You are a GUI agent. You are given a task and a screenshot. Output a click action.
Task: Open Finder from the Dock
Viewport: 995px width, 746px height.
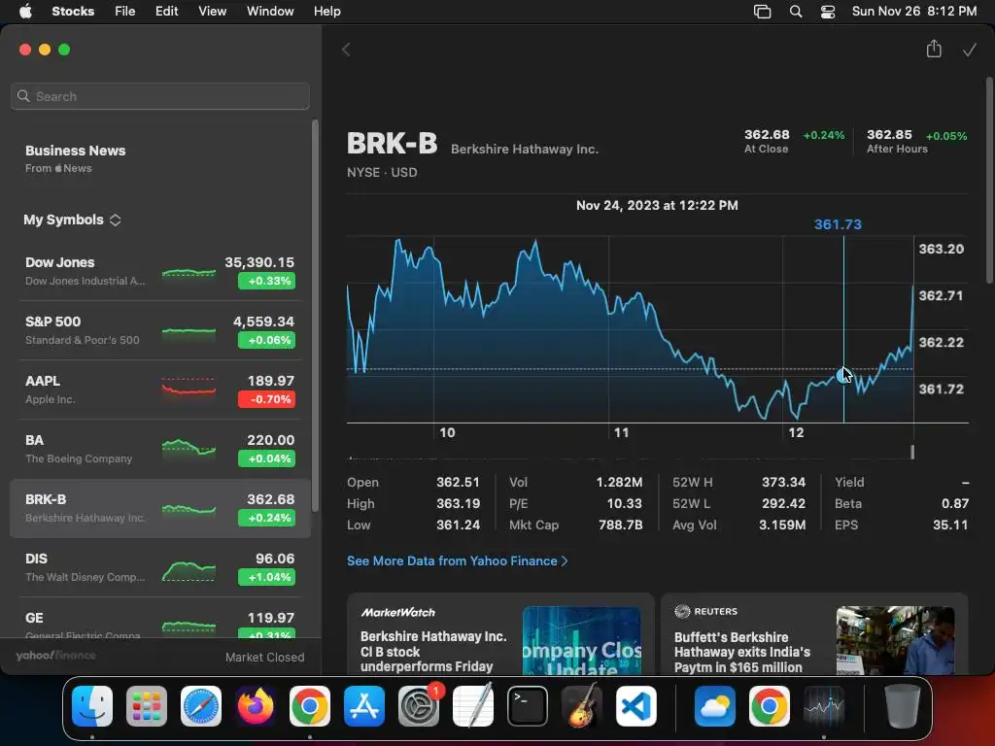point(92,706)
